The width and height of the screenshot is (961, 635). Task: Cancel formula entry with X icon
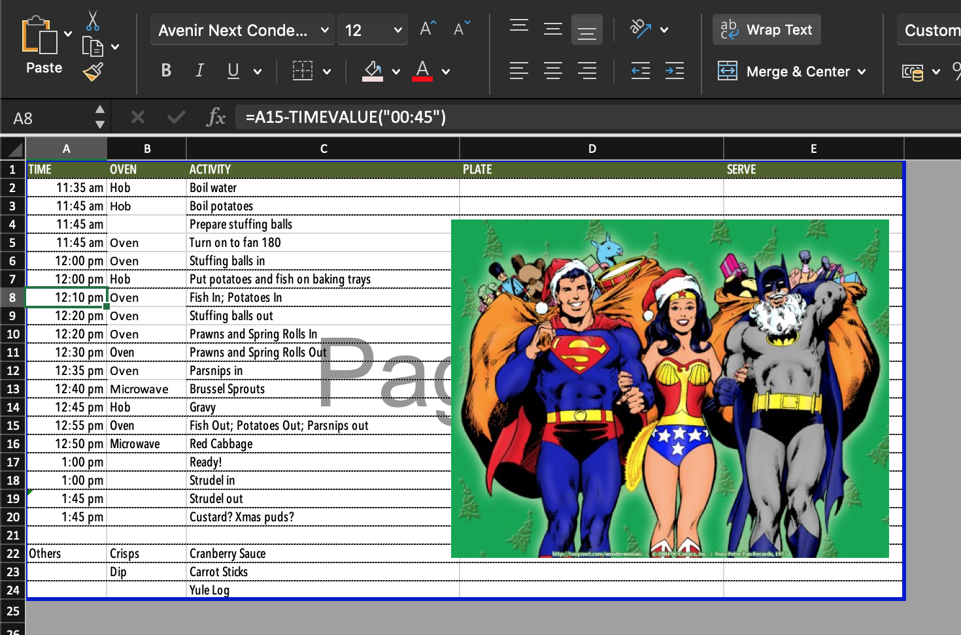click(137, 118)
